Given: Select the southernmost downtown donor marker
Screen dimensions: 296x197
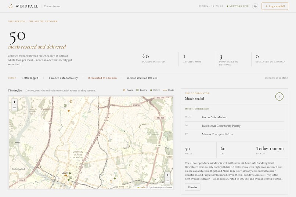Looking at the screenshot, I should click(x=71, y=184).
